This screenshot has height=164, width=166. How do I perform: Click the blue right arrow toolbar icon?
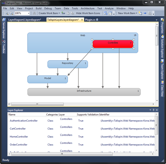[x=145, y=13]
